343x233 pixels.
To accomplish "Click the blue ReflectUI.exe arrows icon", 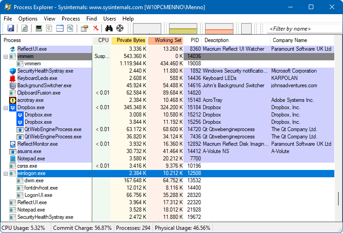I will (x=13, y=49).
